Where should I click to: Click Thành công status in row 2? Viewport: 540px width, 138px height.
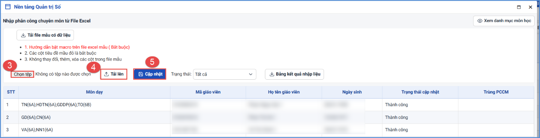point(396,117)
